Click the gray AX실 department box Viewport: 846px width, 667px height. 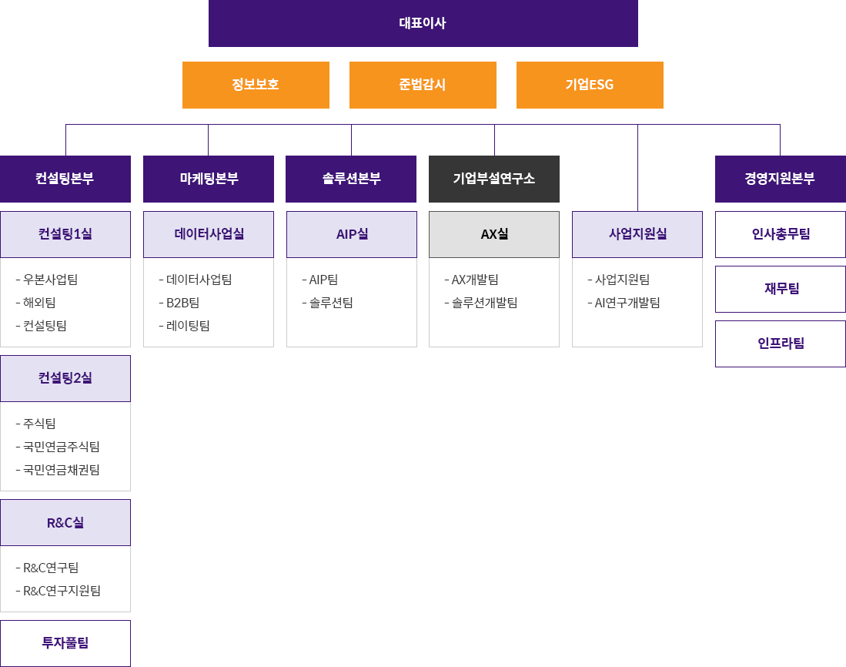[x=494, y=234]
